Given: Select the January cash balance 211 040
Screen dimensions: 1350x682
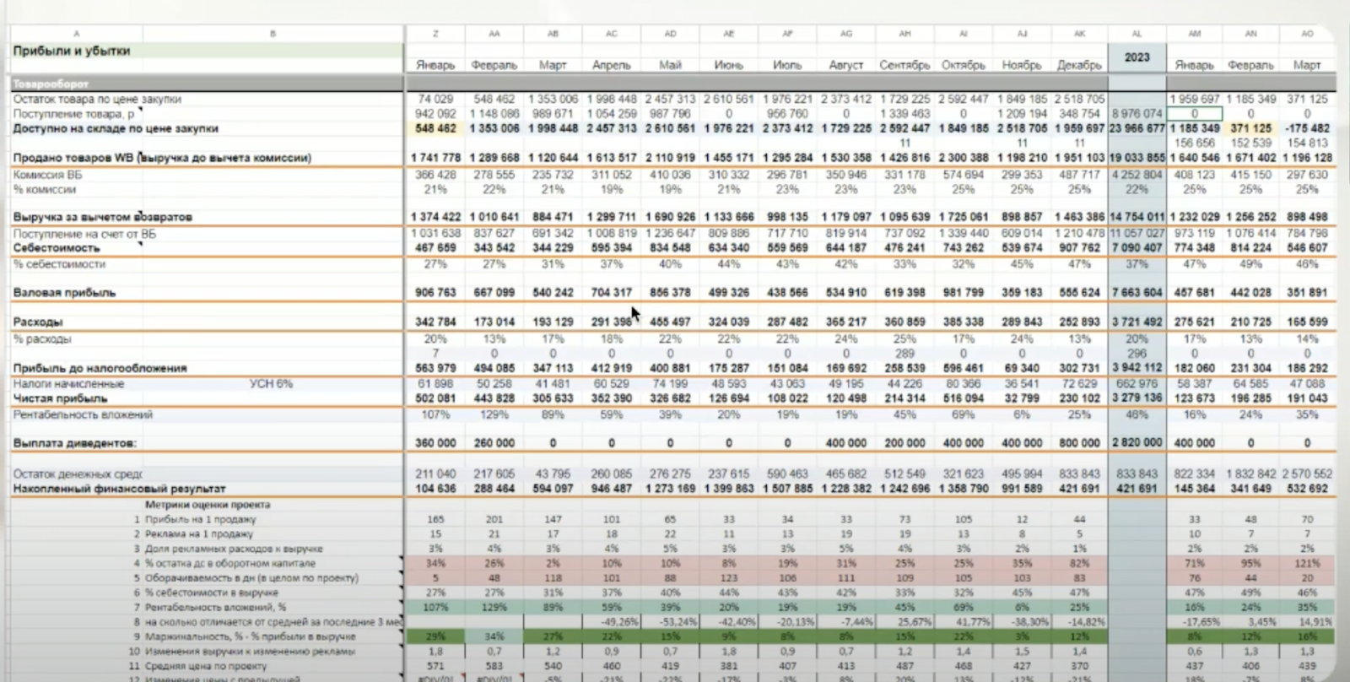Looking at the screenshot, I should point(435,474).
